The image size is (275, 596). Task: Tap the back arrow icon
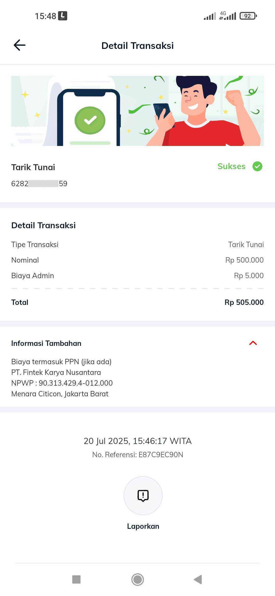pyautogui.click(x=20, y=45)
